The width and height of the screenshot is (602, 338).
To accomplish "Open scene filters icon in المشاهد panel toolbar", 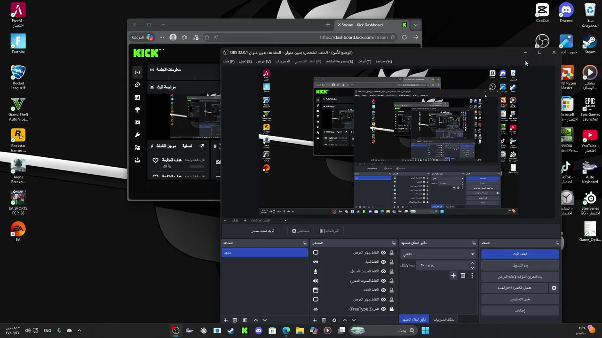I will click(x=245, y=320).
